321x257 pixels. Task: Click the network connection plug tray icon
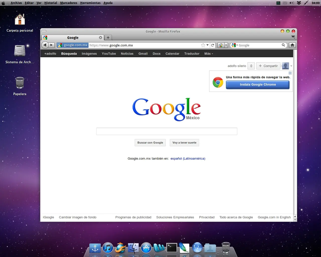(306, 3)
